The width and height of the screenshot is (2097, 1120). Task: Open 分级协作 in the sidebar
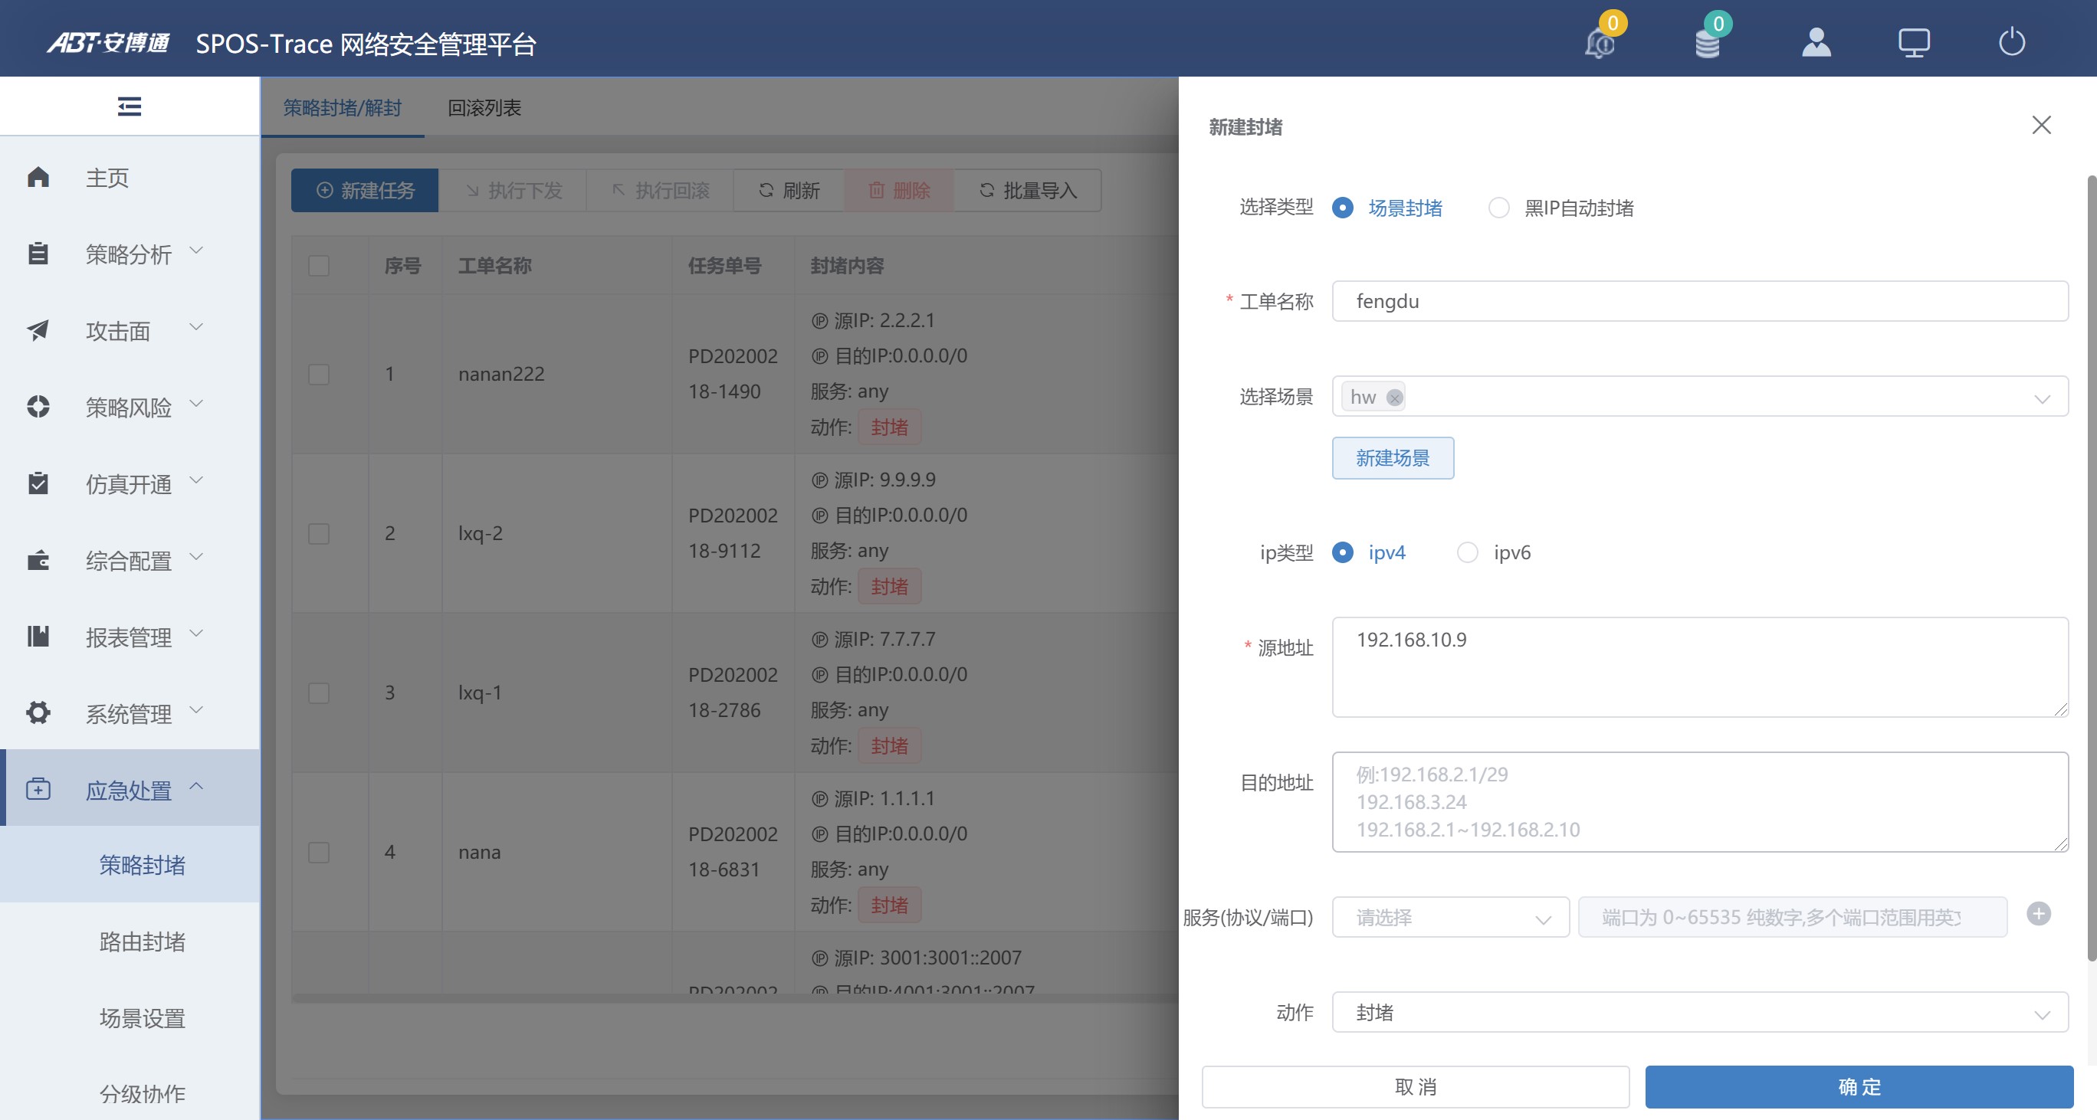[x=130, y=1093]
